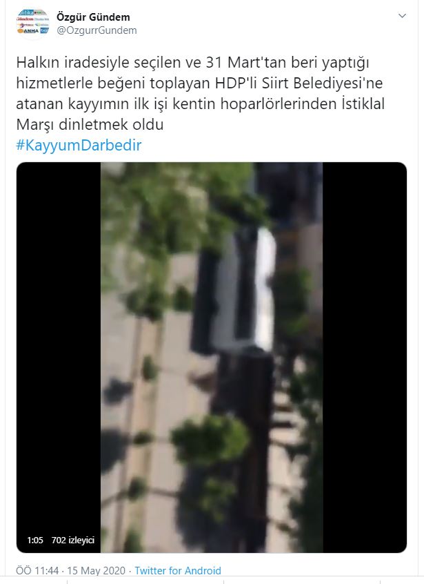
Task: Open the #KayyumDarbedir hashtag
Action: pos(79,145)
